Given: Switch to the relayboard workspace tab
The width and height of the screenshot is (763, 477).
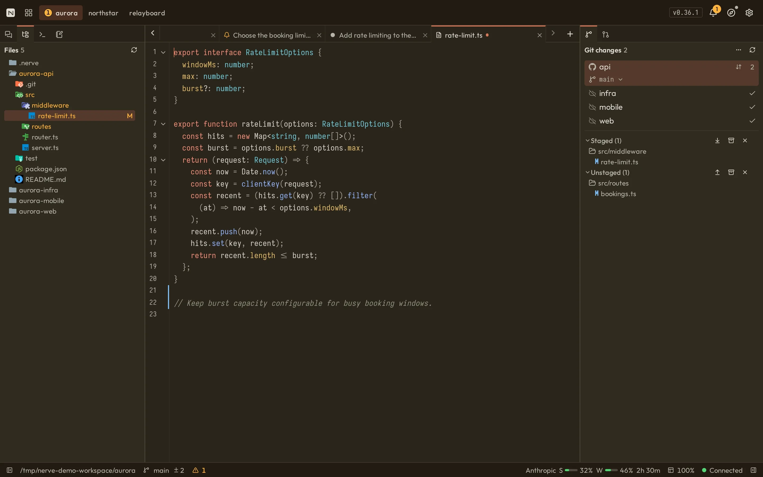Looking at the screenshot, I should [147, 13].
